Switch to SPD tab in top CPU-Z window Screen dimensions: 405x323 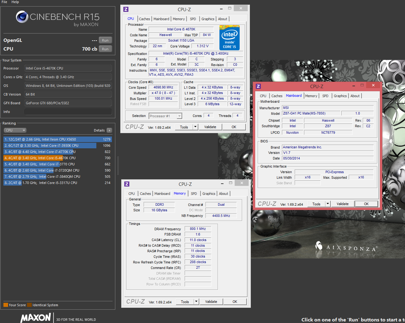(x=193, y=19)
